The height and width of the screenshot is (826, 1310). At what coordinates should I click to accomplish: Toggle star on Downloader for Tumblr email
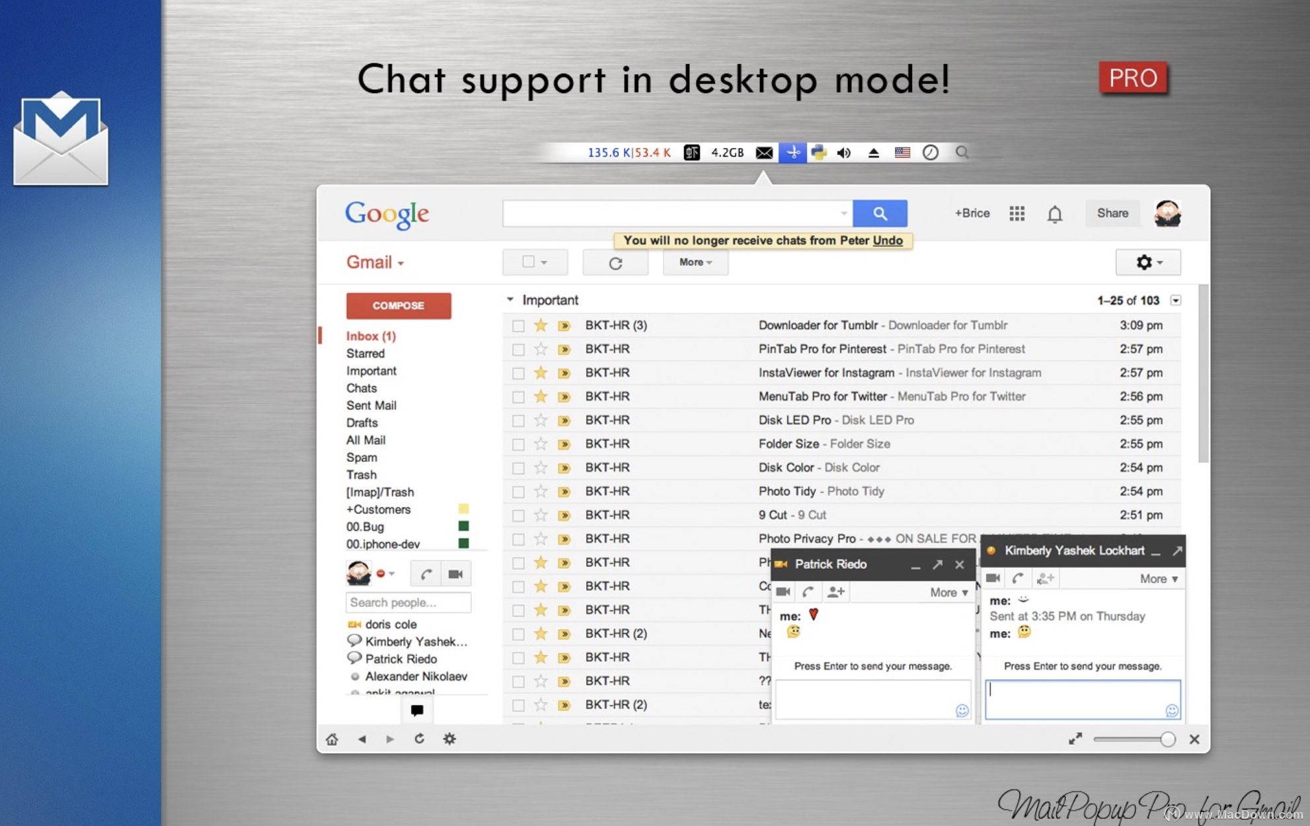pyautogui.click(x=541, y=325)
